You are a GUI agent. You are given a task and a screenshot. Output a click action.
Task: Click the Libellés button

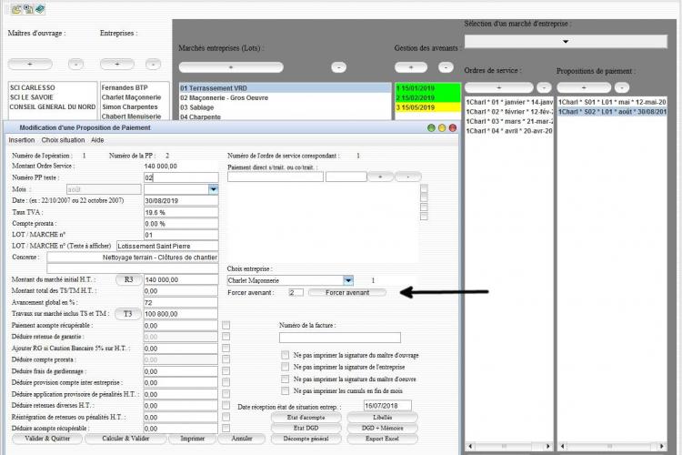pyautogui.click(x=382, y=418)
